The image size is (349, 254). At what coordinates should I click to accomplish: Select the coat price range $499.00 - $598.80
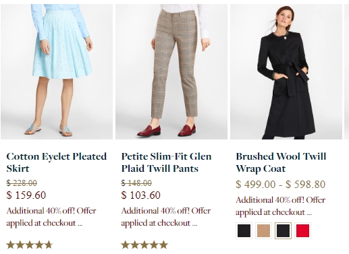281,185
